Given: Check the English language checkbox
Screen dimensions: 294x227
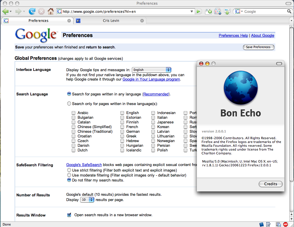Looking at the screenshot, I should [122, 113].
